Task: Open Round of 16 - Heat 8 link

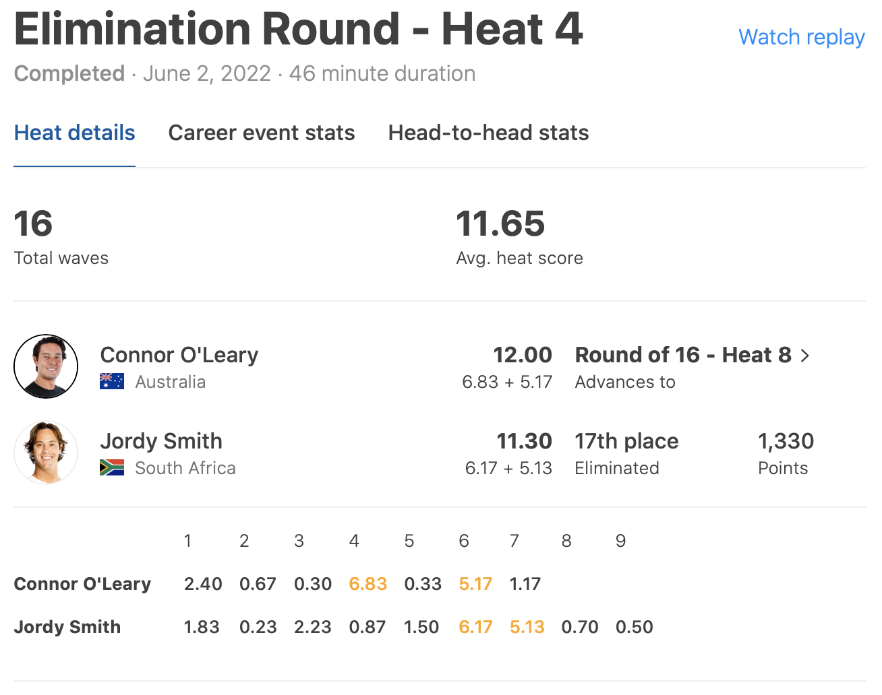Action: pos(682,355)
